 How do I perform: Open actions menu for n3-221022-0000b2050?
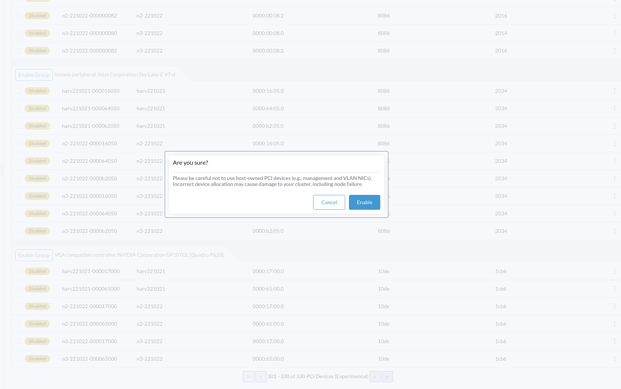(x=615, y=231)
